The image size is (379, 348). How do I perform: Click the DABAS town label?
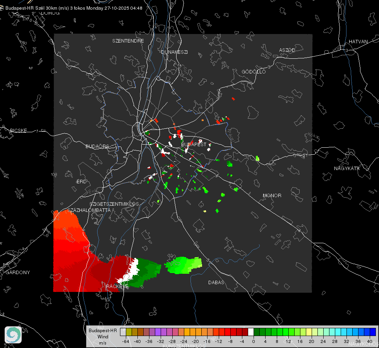click(x=216, y=283)
